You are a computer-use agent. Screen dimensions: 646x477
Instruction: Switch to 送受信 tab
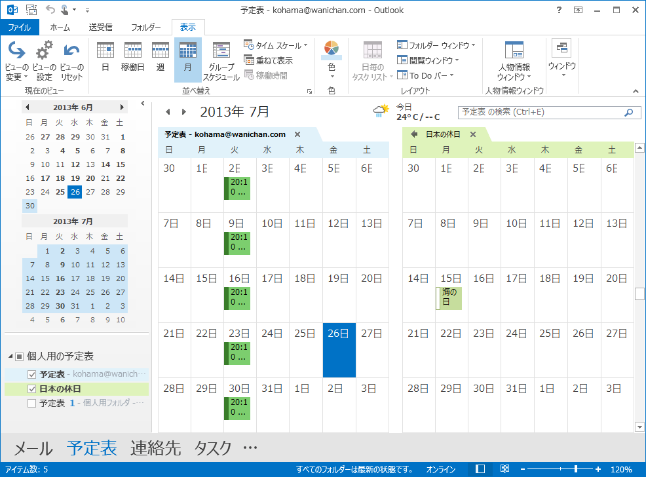click(x=100, y=27)
